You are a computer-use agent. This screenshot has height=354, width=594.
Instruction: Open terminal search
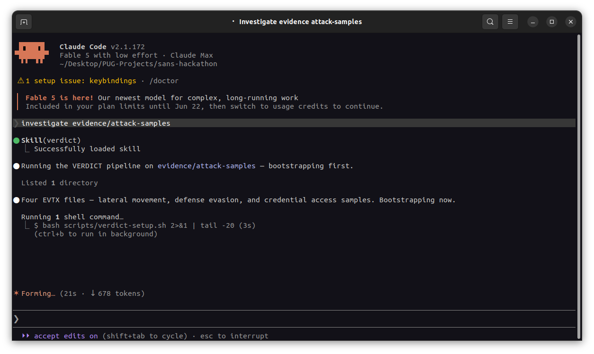click(490, 22)
